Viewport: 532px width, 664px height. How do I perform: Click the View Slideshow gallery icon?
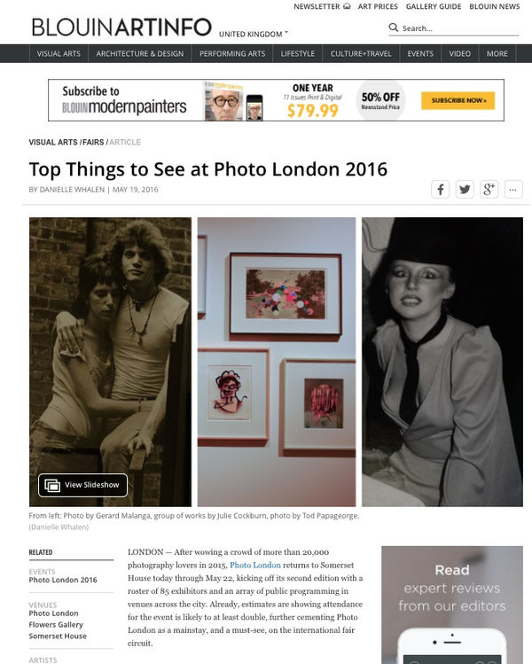[x=52, y=485]
